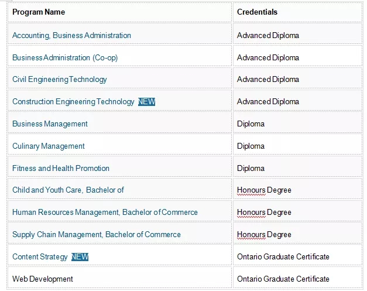Click Web Development's Ontario Graduate Certificate cell

(283, 279)
